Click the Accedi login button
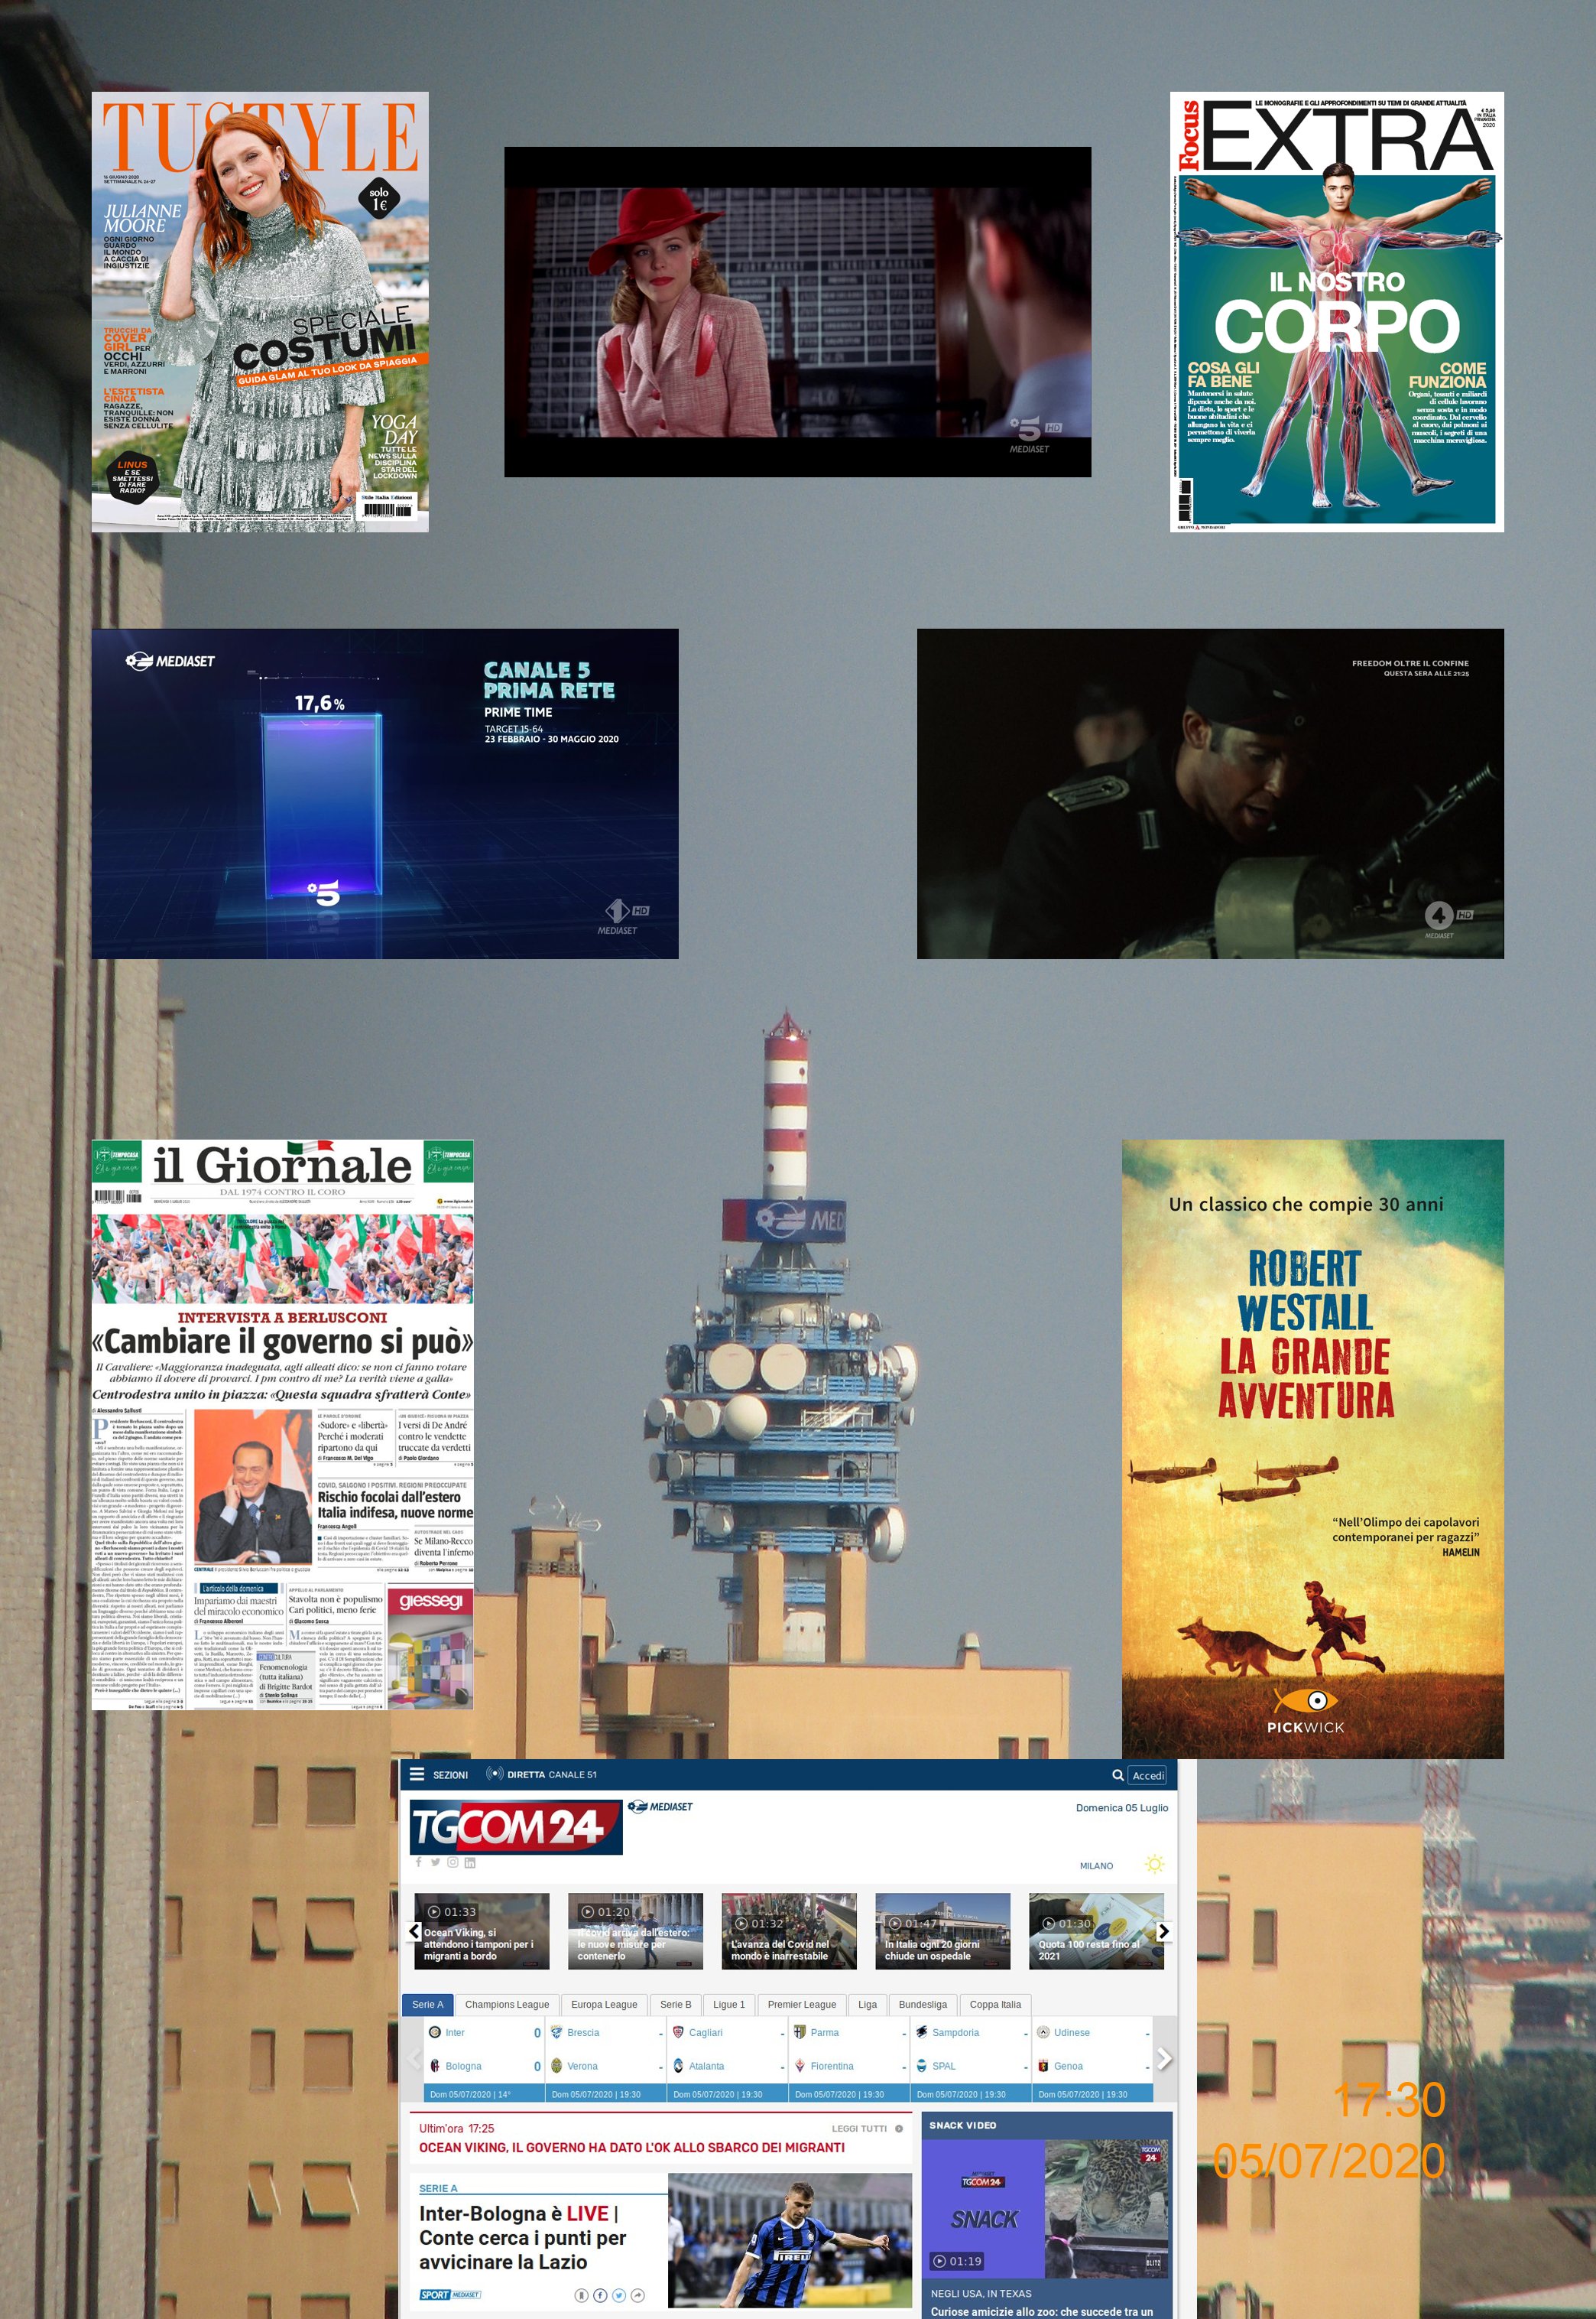 [1147, 1776]
